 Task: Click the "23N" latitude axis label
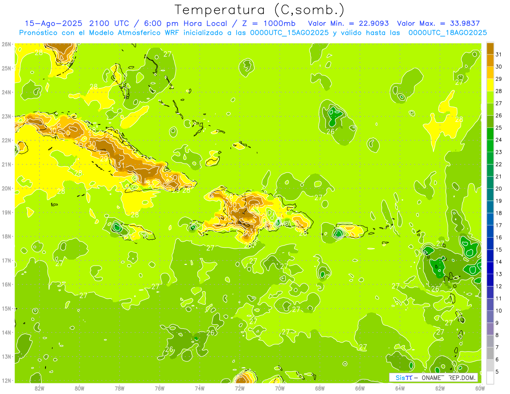(6, 116)
